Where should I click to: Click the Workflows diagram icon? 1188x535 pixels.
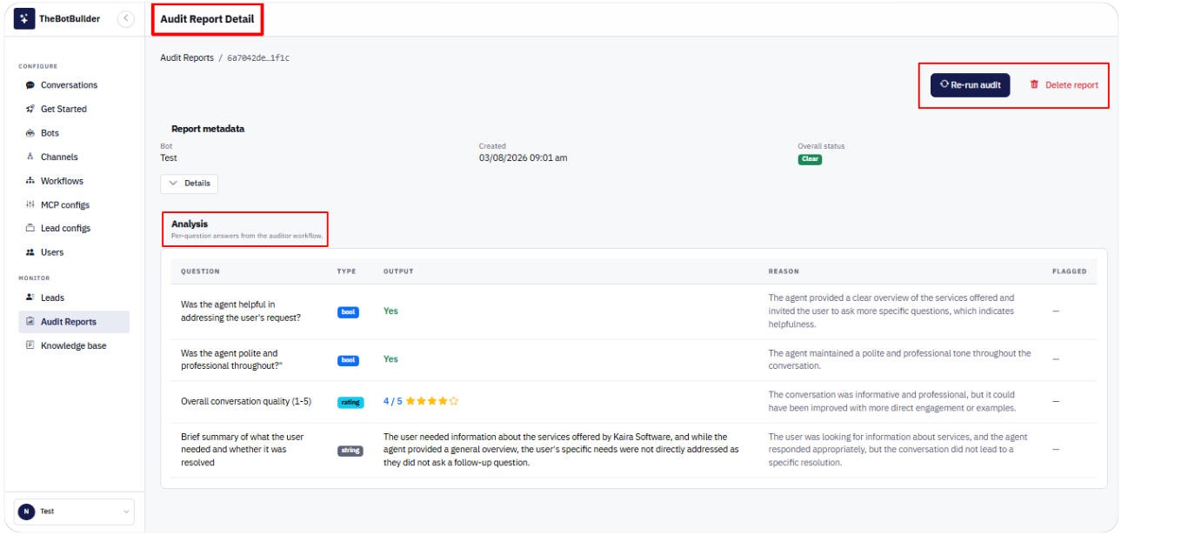[30, 181]
